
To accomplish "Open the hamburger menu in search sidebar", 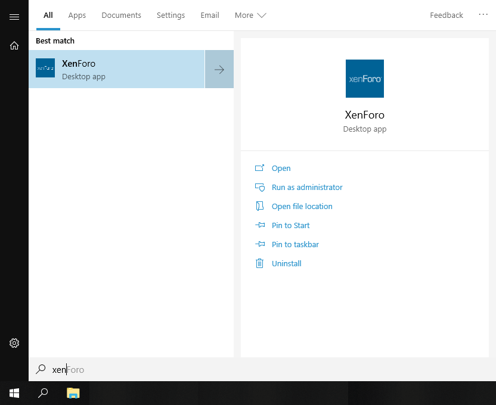I will (14, 17).
